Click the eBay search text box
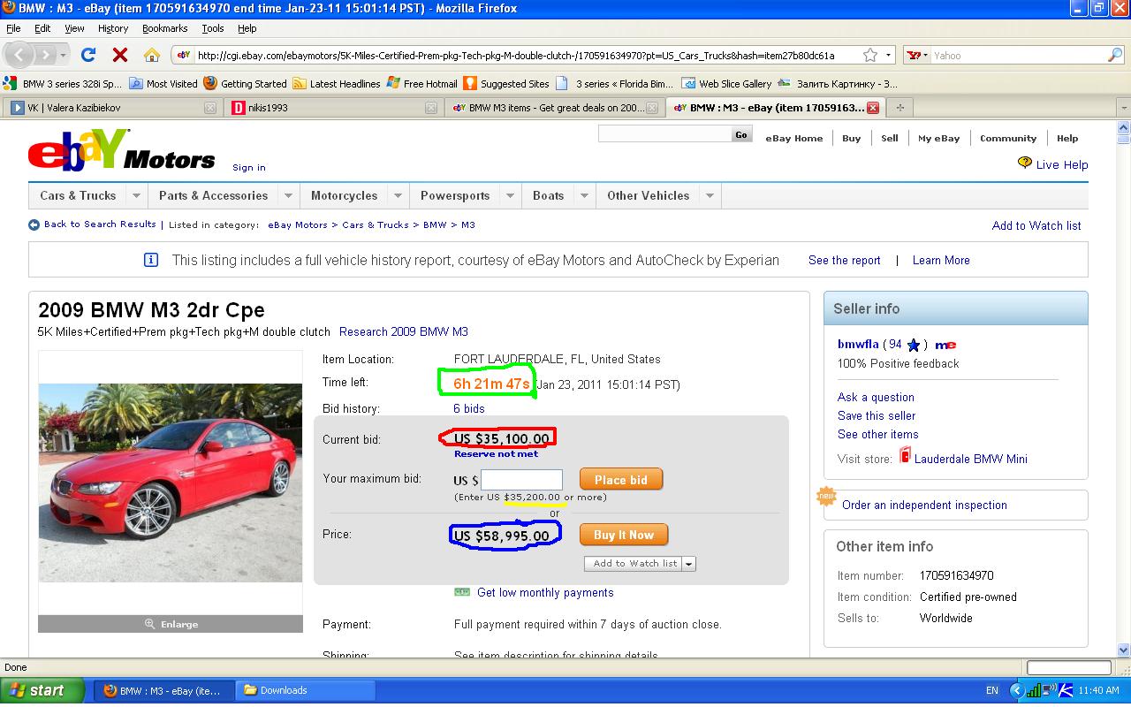The image size is (1131, 707). (664, 134)
